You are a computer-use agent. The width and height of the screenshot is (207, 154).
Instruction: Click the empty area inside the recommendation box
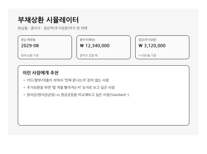(103, 112)
